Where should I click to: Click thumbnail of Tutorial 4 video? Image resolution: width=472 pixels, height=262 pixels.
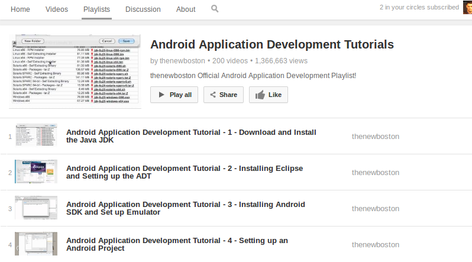36,244
